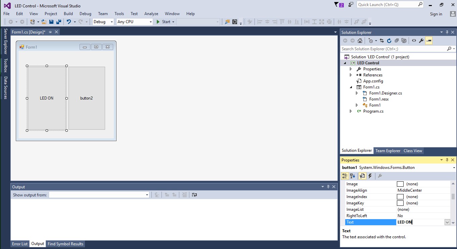This screenshot has width=457, height=249.
Task: Open the Server Explorer side tab
Action: (5, 41)
